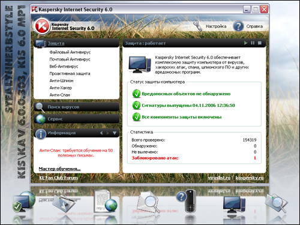Screen dimensions: 300x225
Task: Click the protected computer globe shield icon
Action: pos(23,202)
